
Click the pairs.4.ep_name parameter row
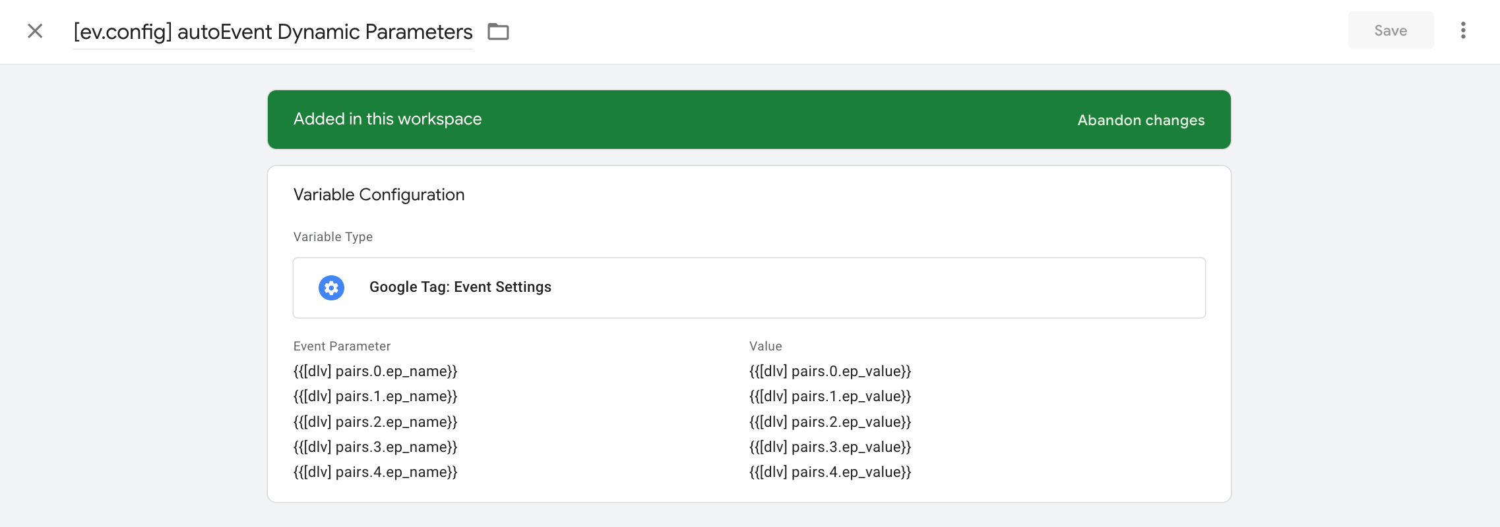point(375,472)
